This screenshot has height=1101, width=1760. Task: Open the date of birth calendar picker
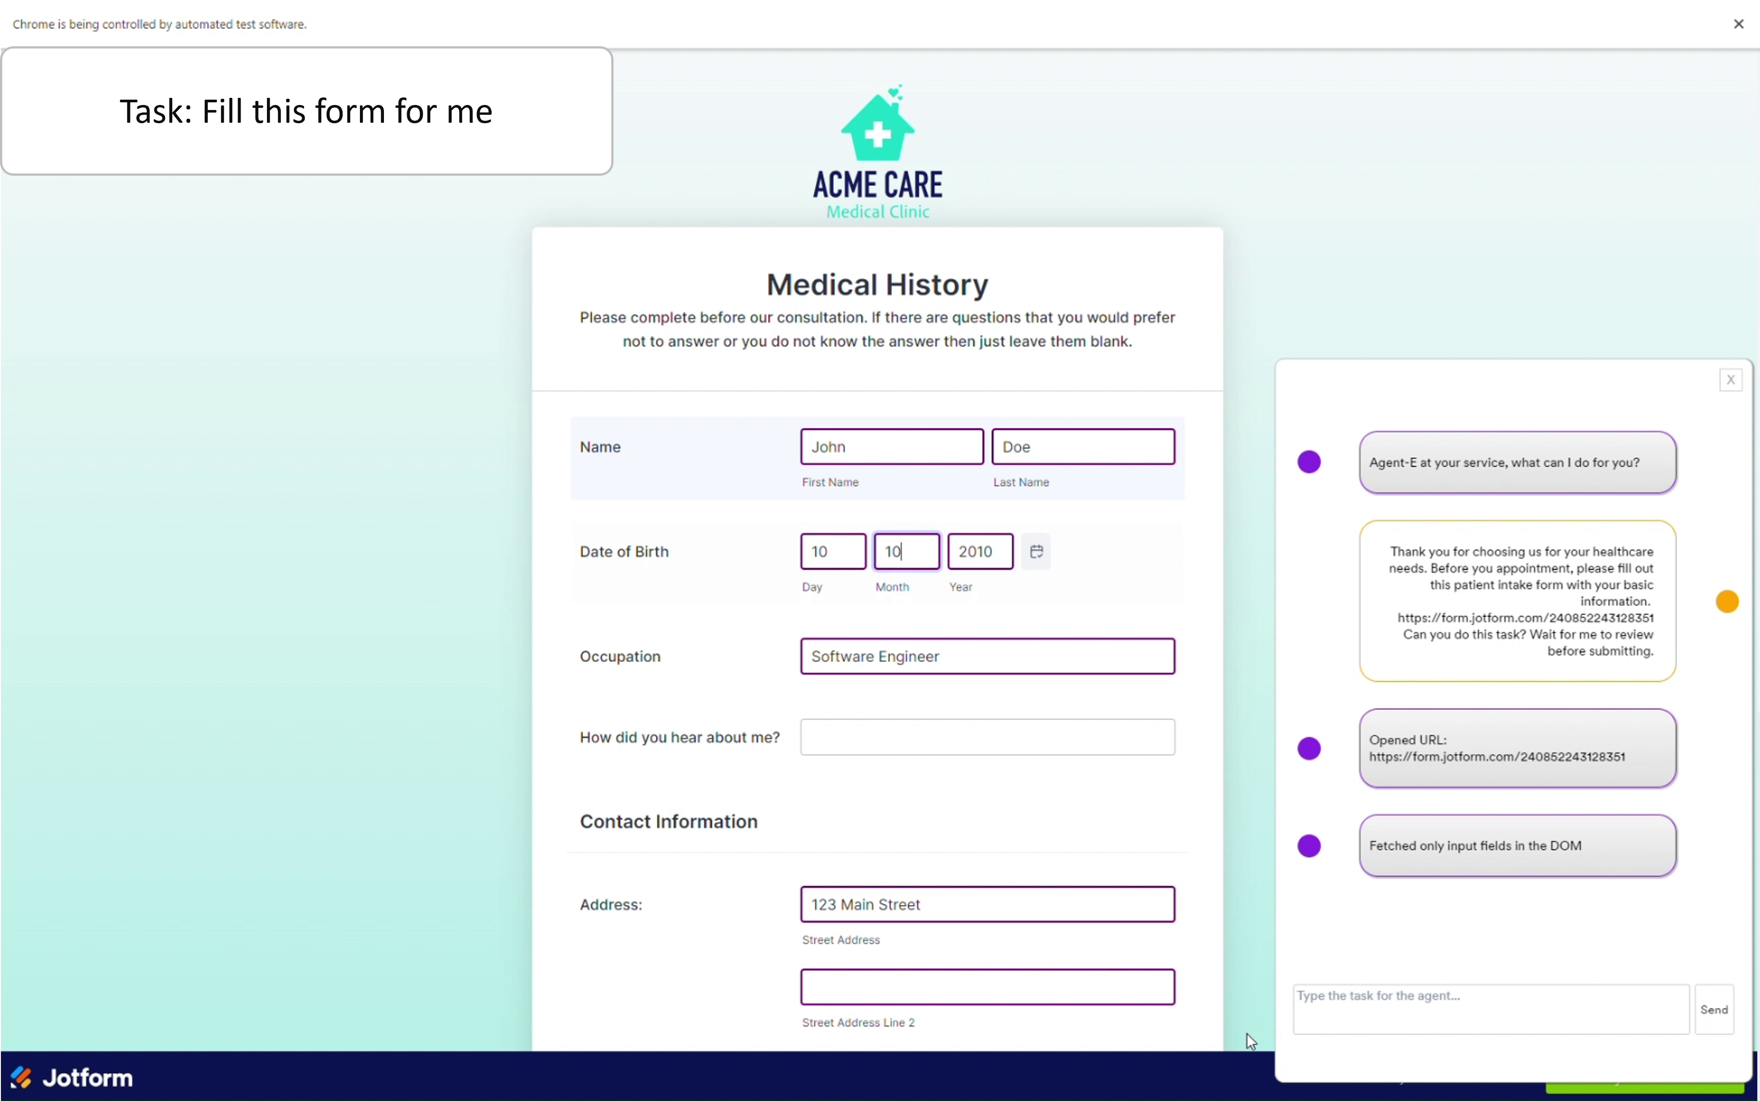point(1035,551)
